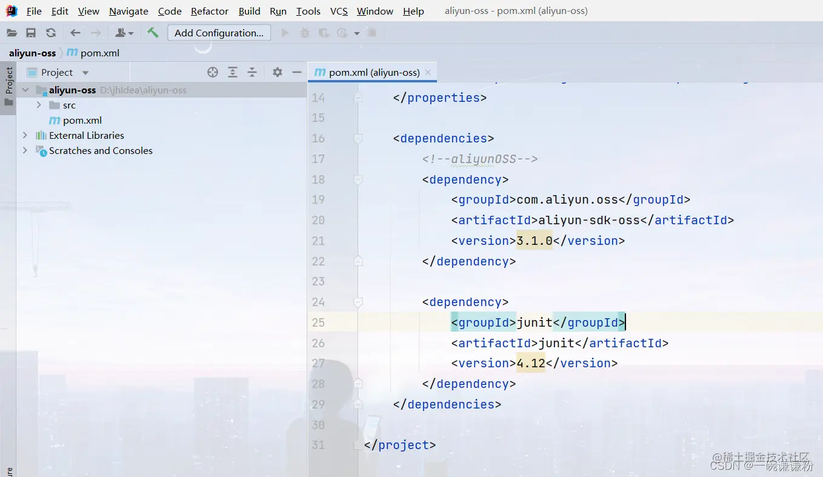Click line number 25 in gutter
The height and width of the screenshot is (477, 823).
[x=318, y=322]
